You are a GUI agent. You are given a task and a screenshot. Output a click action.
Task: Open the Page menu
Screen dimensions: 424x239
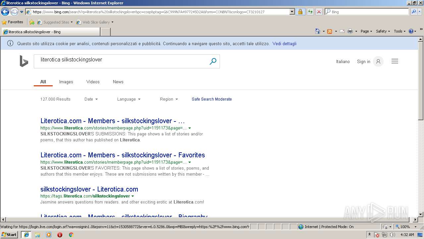(x=366, y=31)
